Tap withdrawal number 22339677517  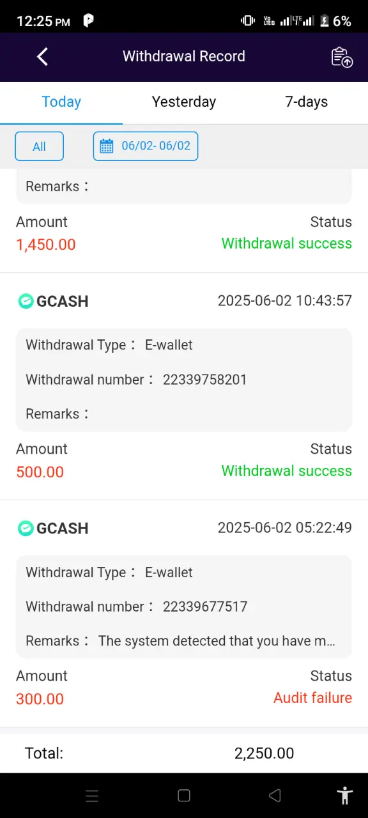coord(205,606)
